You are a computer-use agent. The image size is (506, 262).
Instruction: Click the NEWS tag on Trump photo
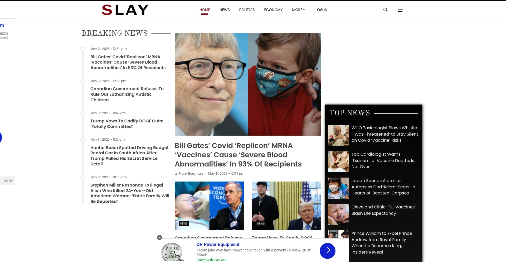pyautogui.click(x=261, y=223)
